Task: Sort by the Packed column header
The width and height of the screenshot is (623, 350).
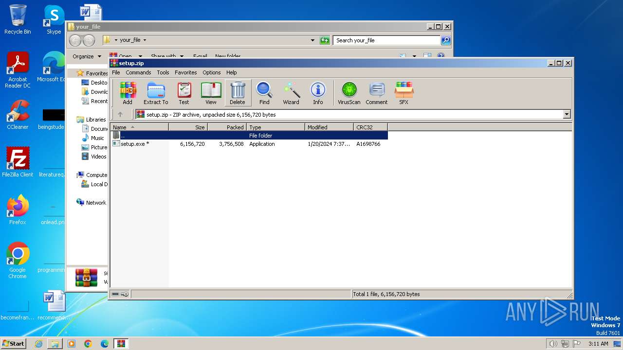Action: tap(227, 127)
